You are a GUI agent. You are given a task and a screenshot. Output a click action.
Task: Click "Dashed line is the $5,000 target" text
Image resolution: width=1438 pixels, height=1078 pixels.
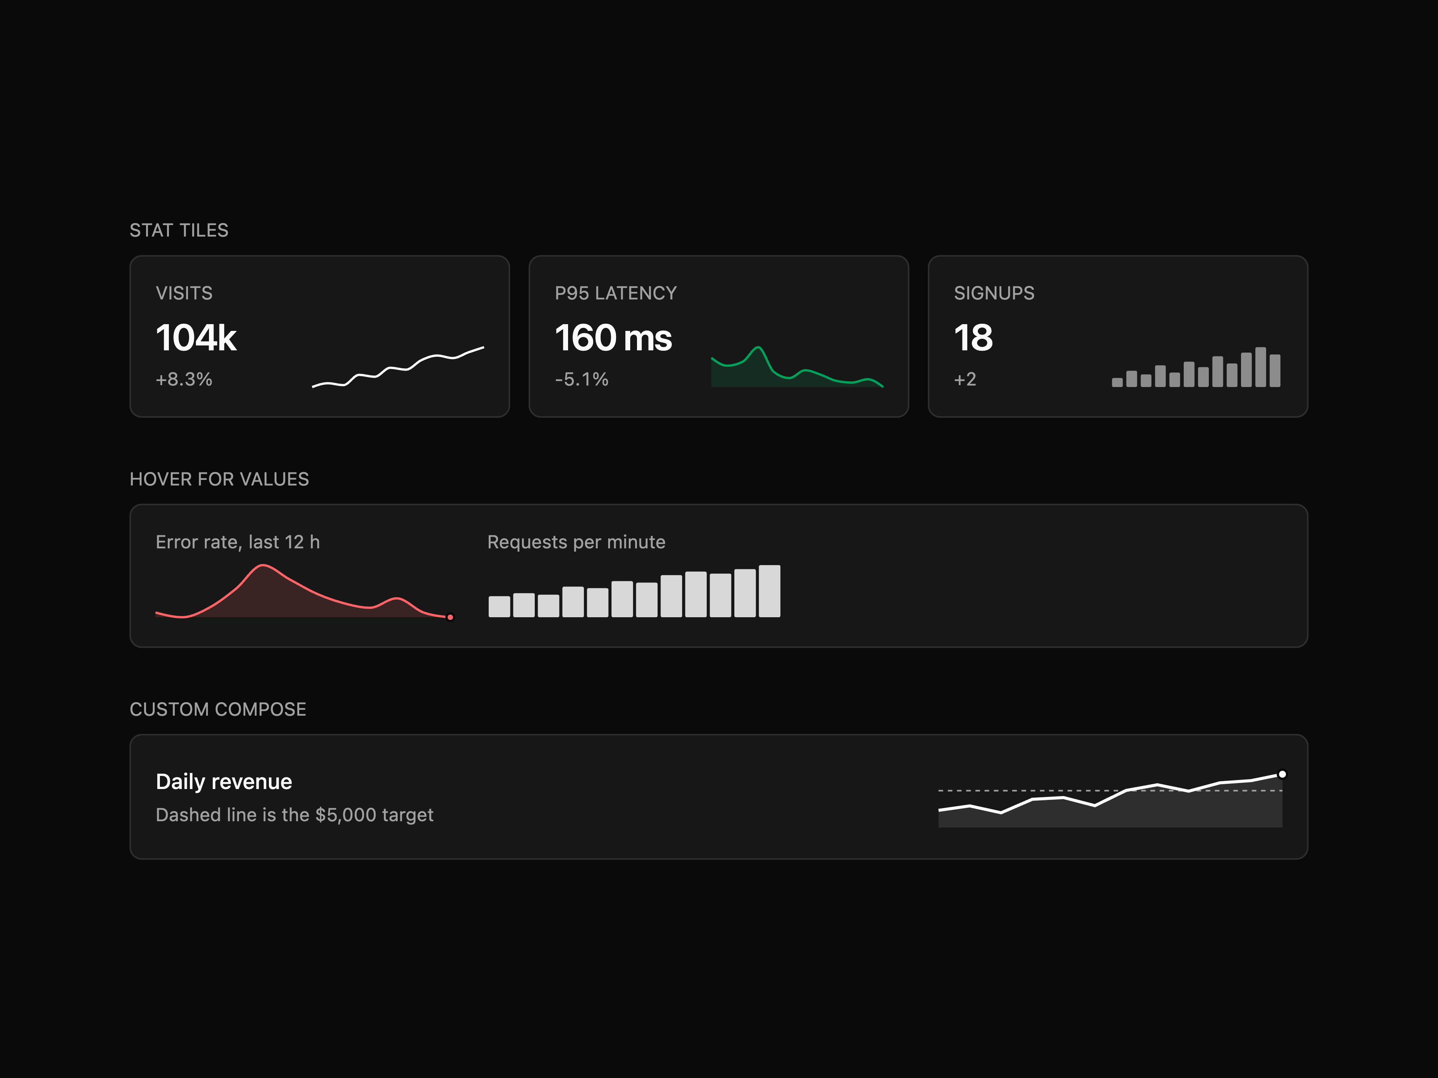pyautogui.click(x=294, y=815)
